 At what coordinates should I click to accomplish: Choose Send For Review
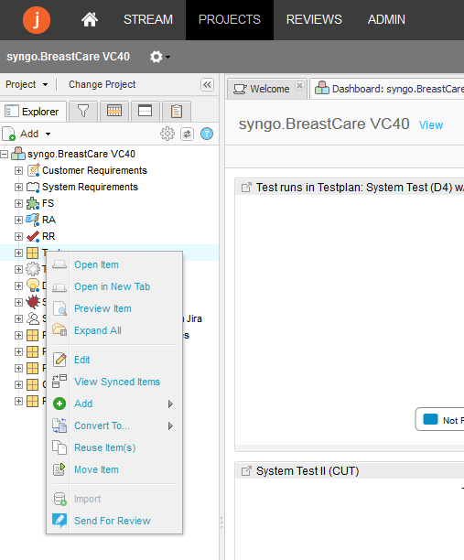click(114, 521)
